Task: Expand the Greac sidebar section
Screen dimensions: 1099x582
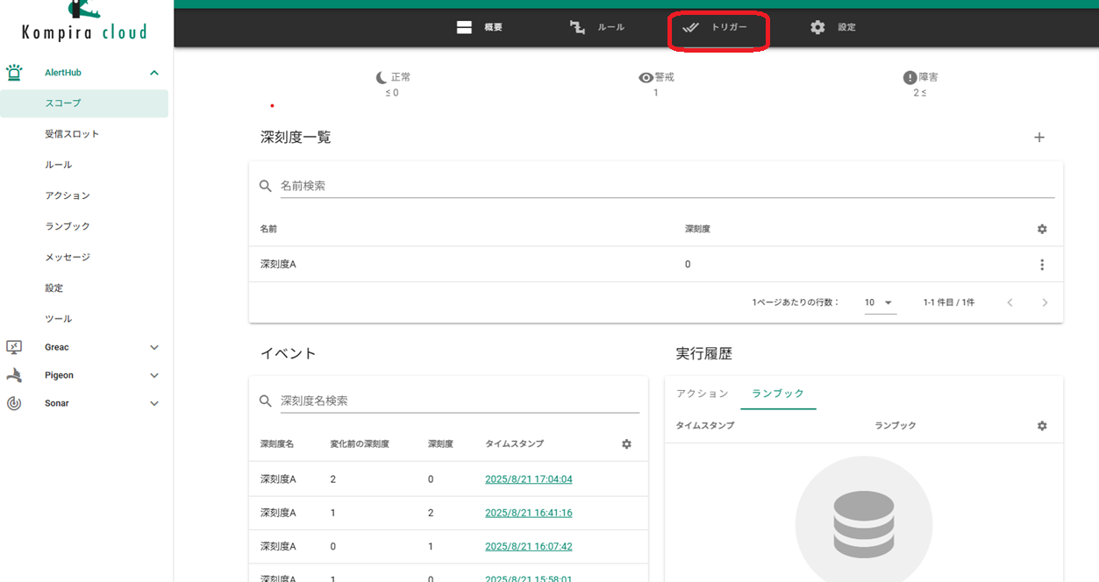Action: [x=154, y=348]
